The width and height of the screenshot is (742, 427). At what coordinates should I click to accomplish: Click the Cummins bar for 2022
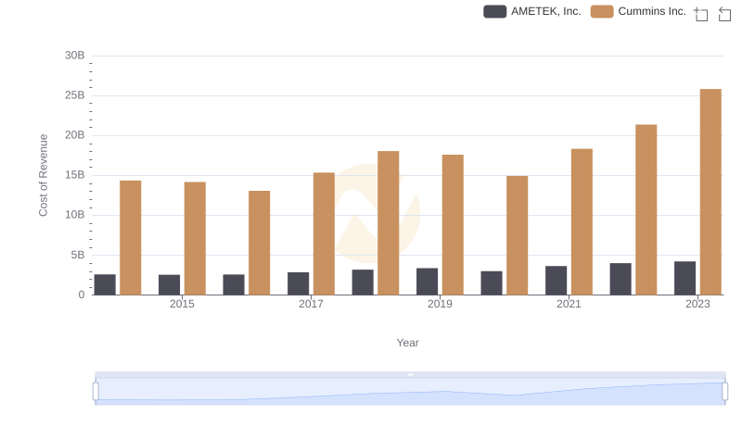[646, 209]
